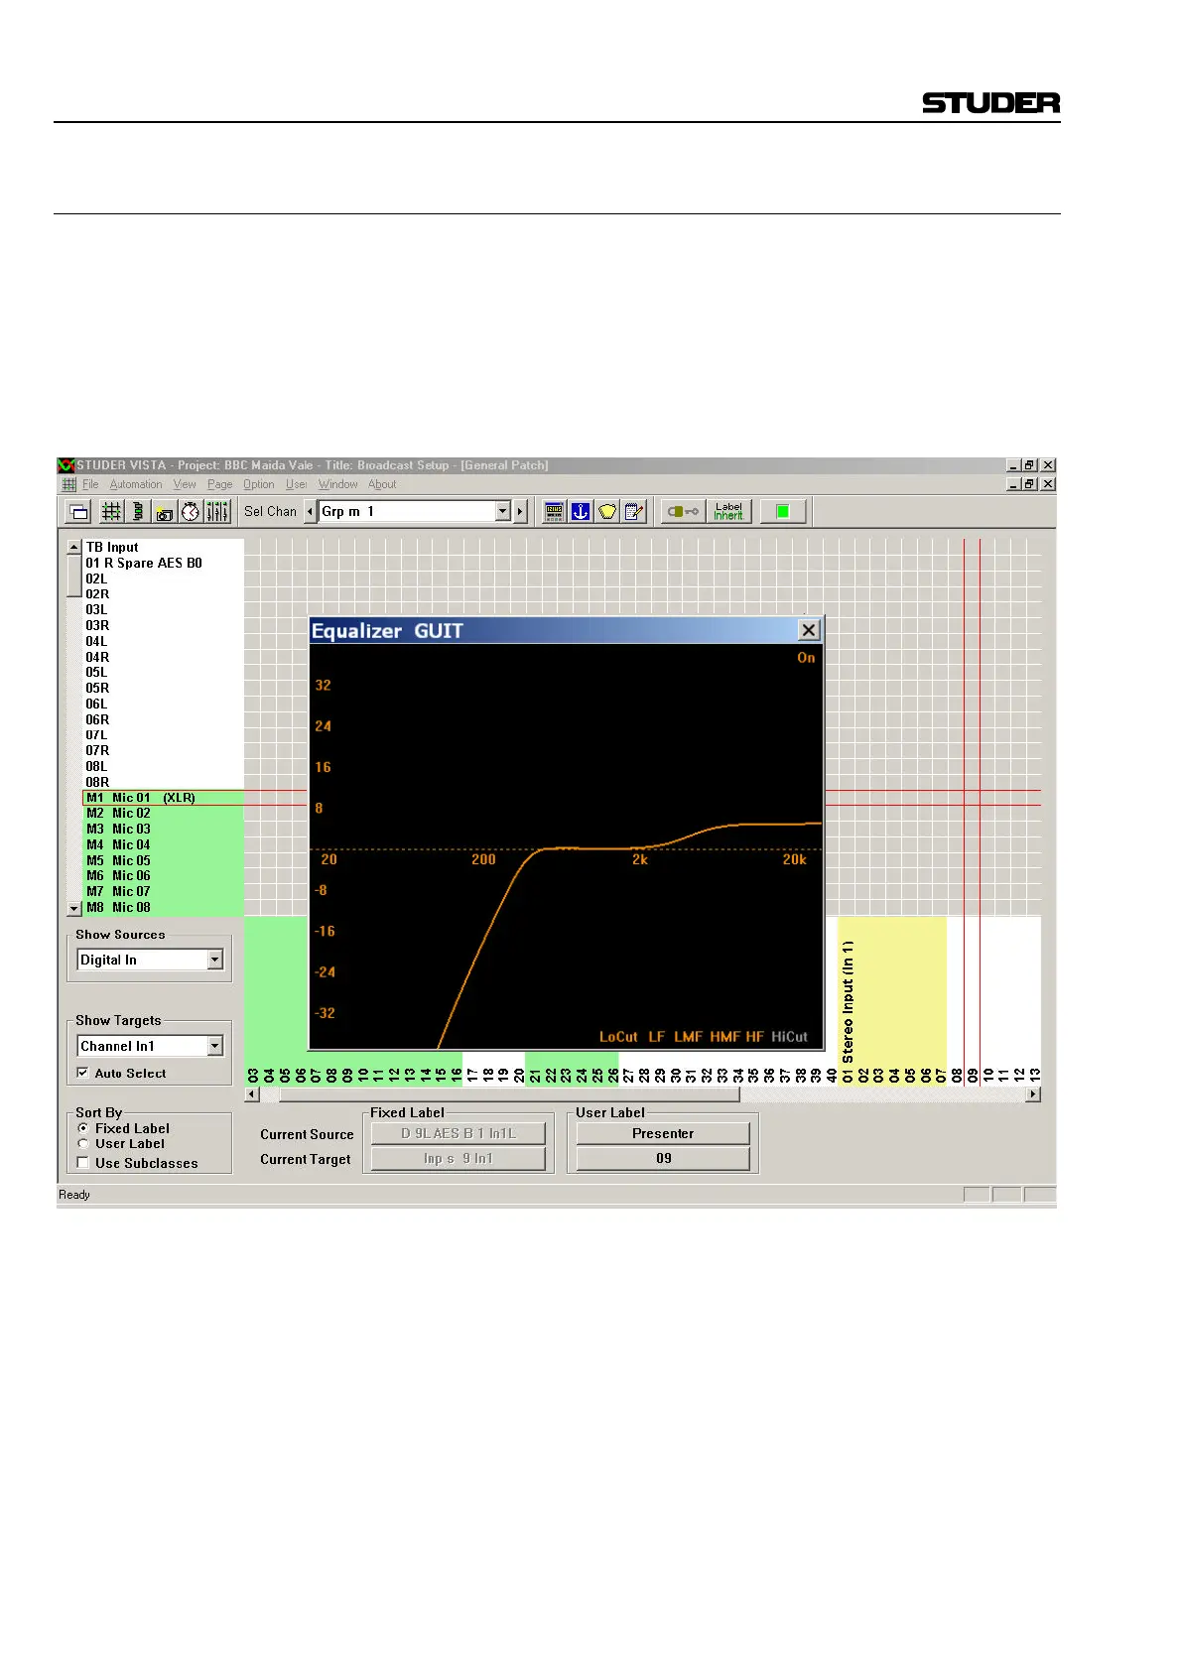Click the green square indicator button
The width and height of the screenshot is (1181, 1671).
(783, 512)
